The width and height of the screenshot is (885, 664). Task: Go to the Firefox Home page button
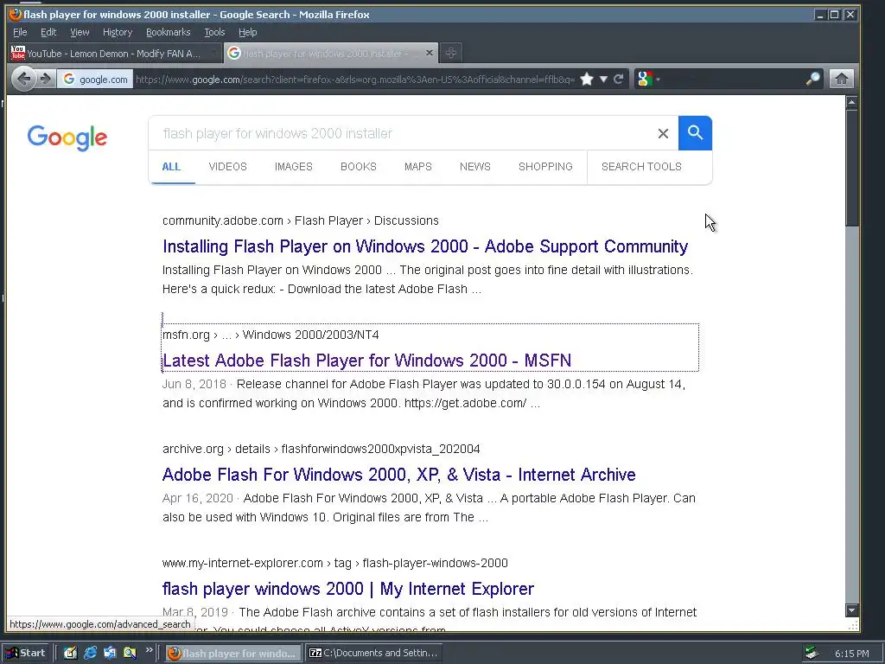pos(841,79)
